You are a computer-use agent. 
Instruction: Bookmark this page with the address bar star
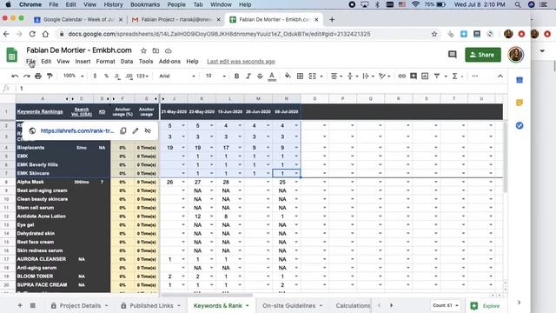click(434, 34)
